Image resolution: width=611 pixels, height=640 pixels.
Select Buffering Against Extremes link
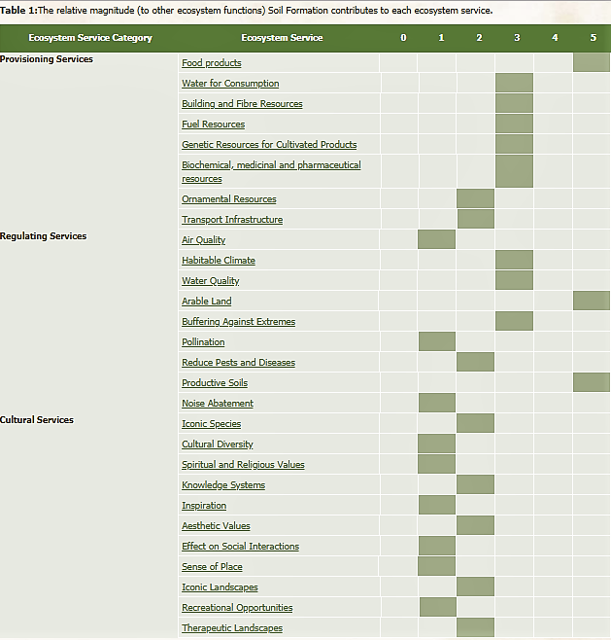point(238,322)
